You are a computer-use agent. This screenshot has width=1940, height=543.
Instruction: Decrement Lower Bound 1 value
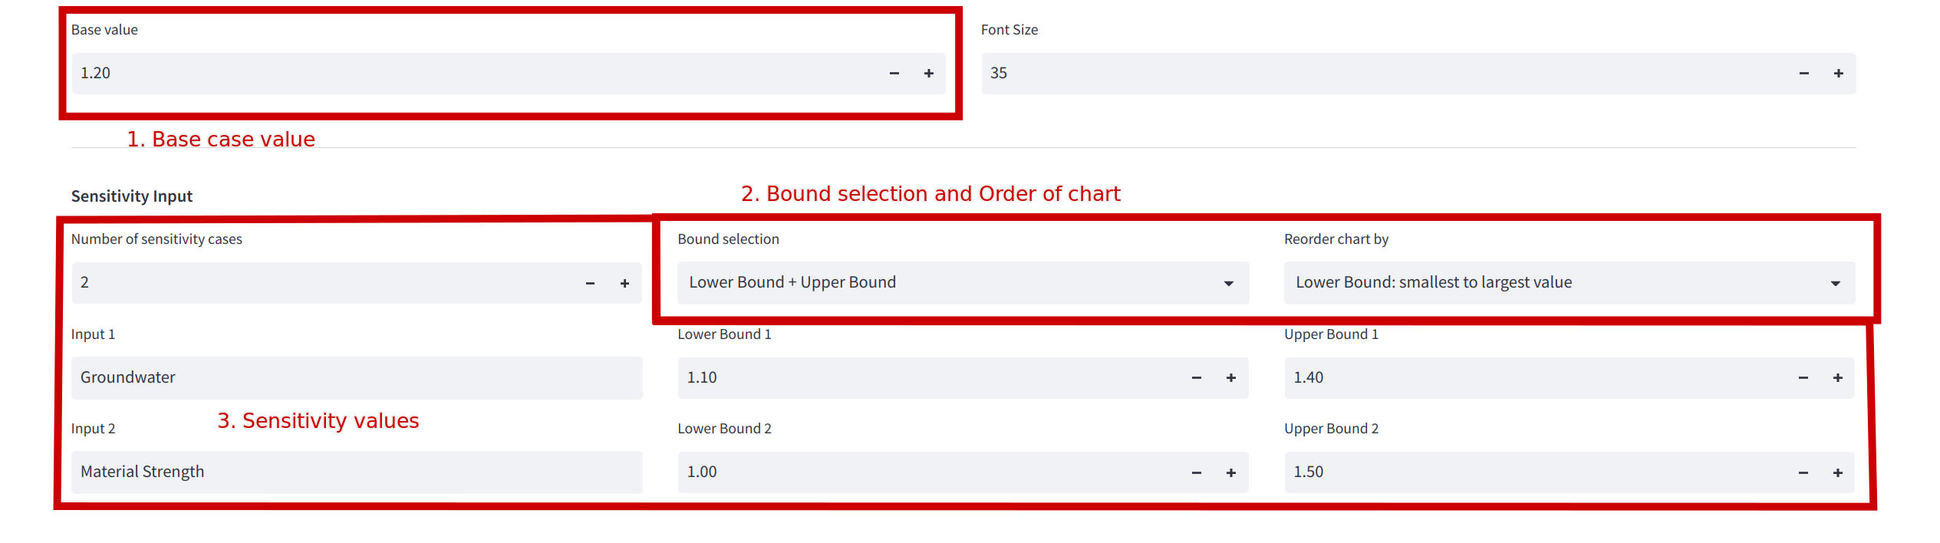point(1196,378)
